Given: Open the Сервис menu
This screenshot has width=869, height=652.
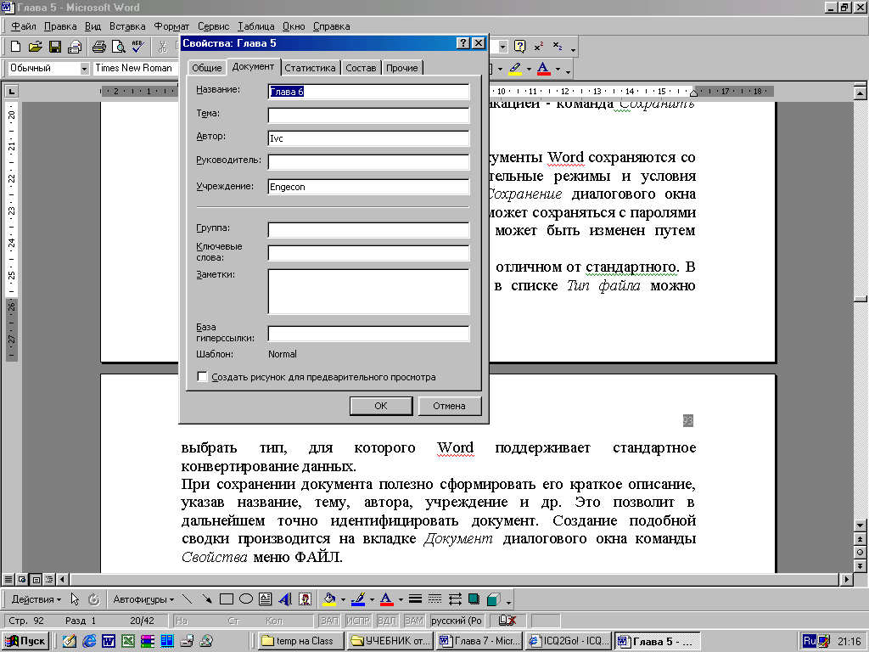Looking at the screenshot, I should point(213,26).
